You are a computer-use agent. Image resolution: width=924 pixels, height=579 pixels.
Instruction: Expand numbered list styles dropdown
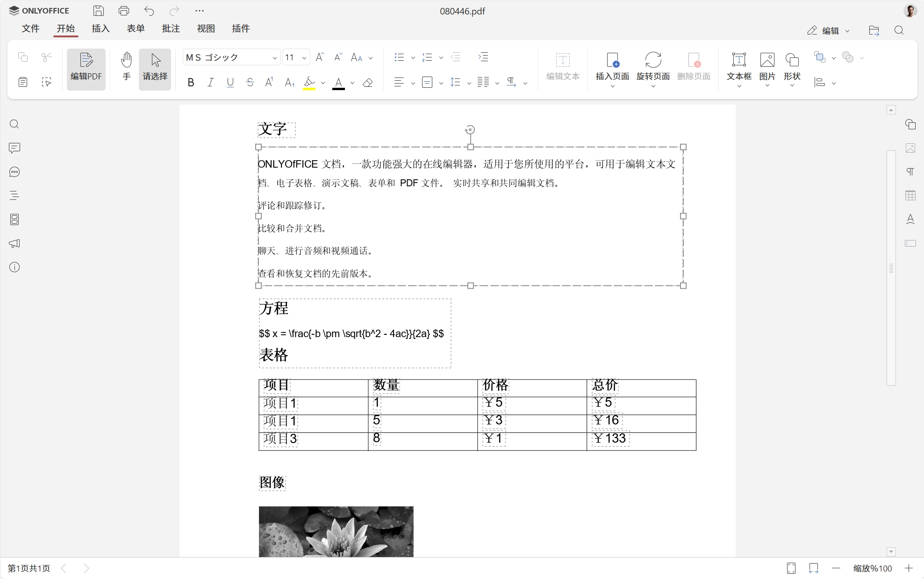[441, 58]
